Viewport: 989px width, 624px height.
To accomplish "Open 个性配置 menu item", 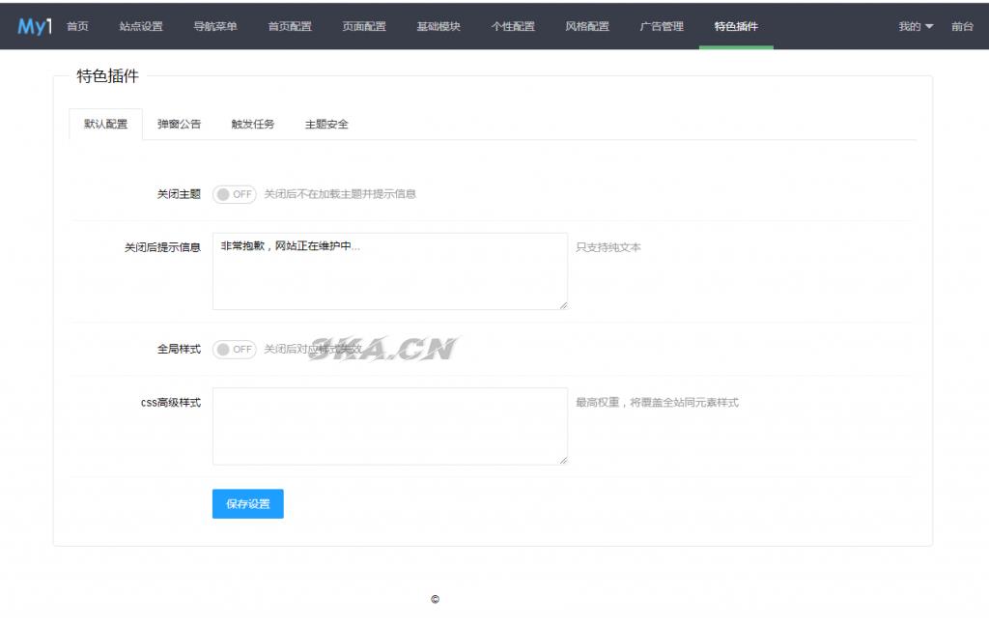I will 513,26.
